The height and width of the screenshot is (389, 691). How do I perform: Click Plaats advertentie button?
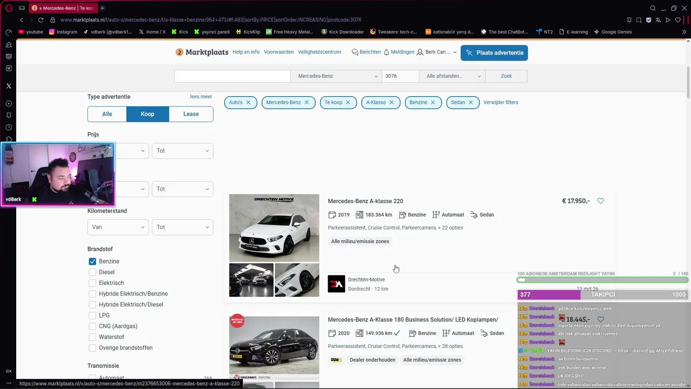coord(494,53)
